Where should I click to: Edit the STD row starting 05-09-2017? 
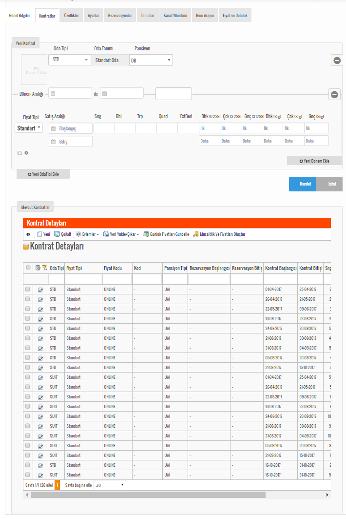(x=40, y=358)
